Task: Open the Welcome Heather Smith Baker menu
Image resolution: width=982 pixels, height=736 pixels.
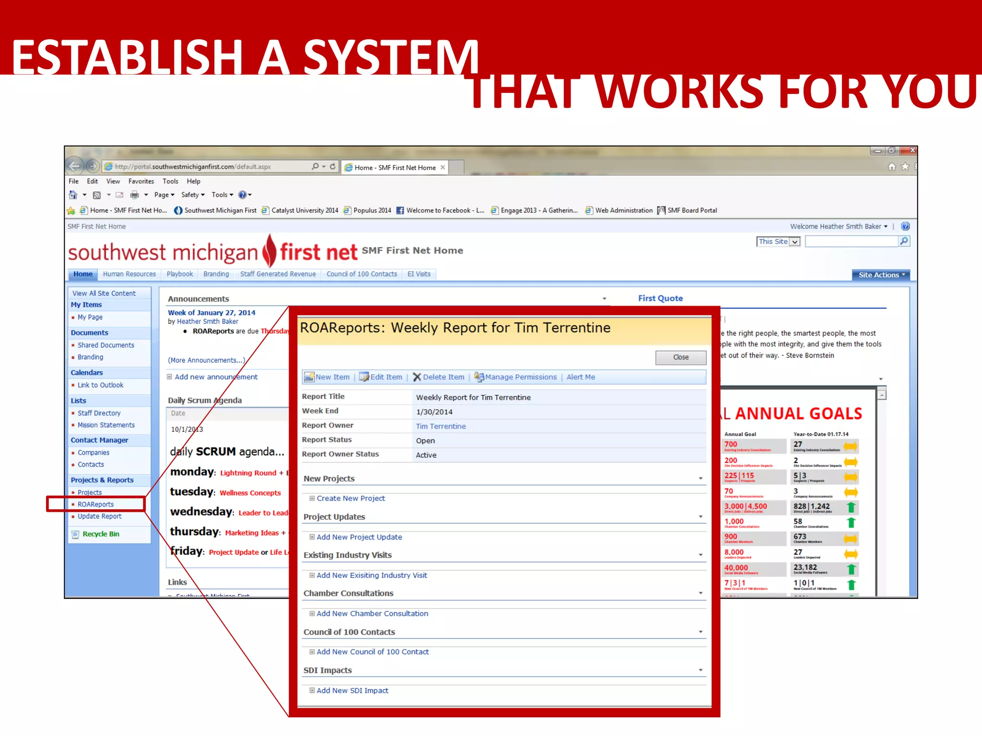Action: tap(839, 226)
